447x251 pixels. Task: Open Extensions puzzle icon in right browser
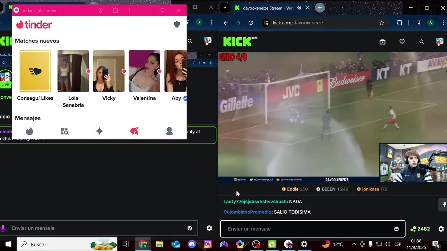[400, 23]
